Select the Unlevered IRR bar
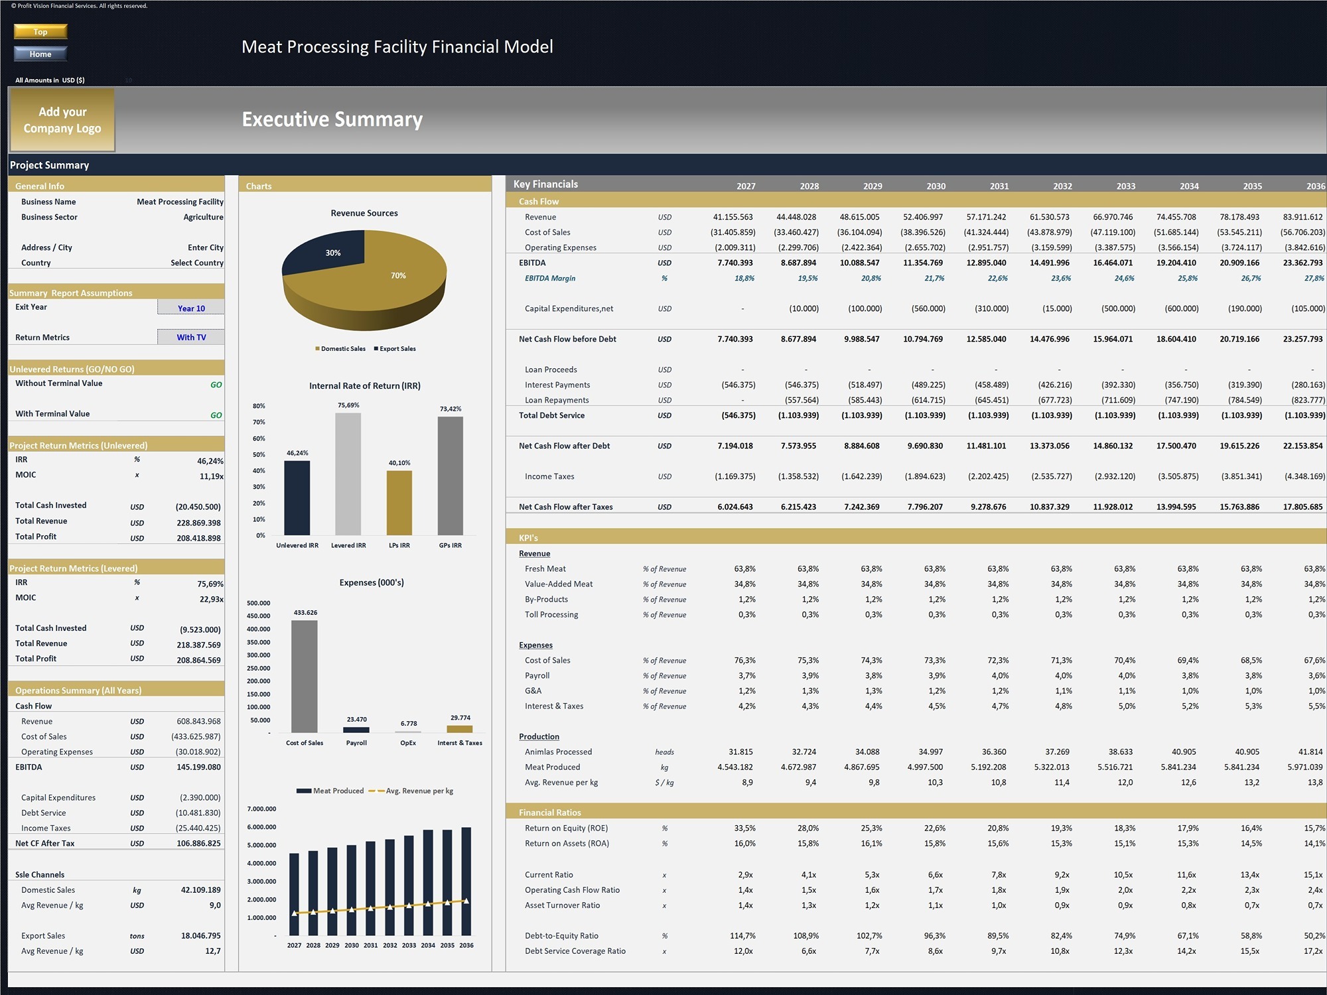Image resolution: width=1327 pixels, height=995 pixels. [x=297, y=497]
